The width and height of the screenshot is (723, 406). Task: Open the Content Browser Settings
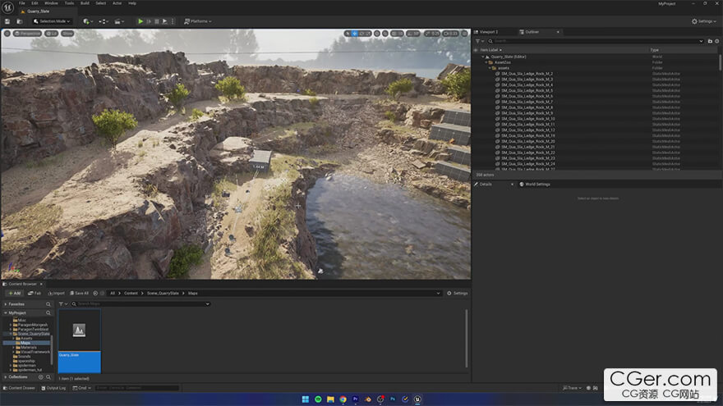click(x=458, y=294)
